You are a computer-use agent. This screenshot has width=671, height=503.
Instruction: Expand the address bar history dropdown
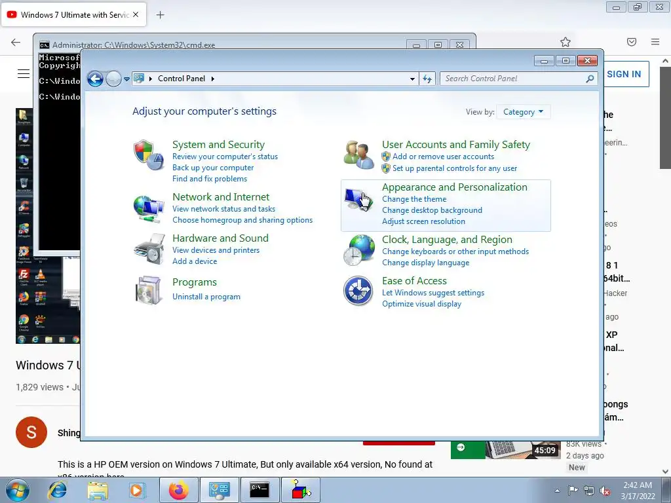[412, 79]
